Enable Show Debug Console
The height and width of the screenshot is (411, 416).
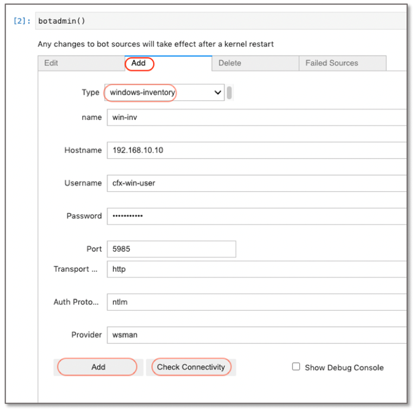click(296, 367)
